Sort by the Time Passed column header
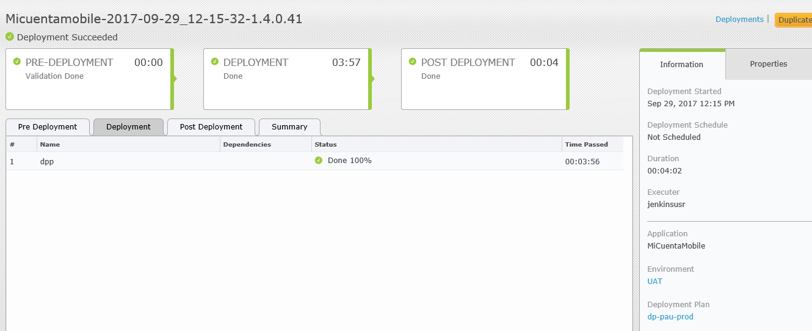 (x=586, y=145)
